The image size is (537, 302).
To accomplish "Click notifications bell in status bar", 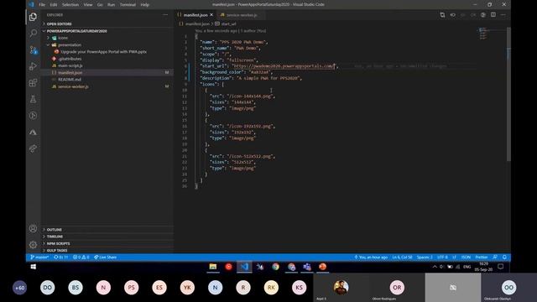I will click(504, 258).
